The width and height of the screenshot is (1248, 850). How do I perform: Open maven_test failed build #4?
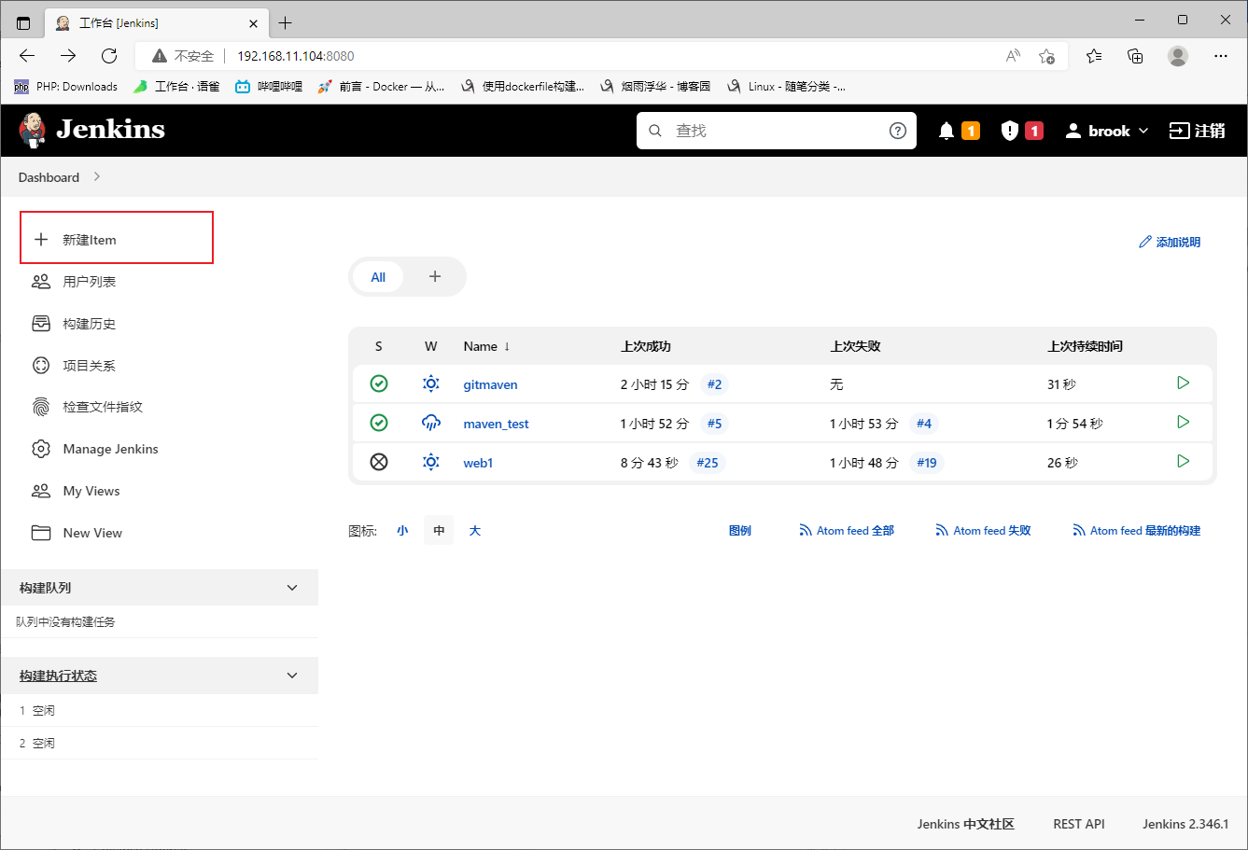click(924, 424)
